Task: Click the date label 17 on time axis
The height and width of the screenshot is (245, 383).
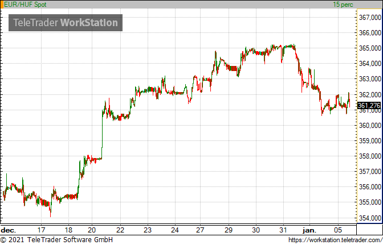Action: tap(41, 230)
